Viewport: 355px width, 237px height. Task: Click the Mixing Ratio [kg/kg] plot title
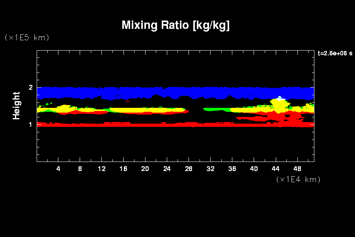point(176,25)
